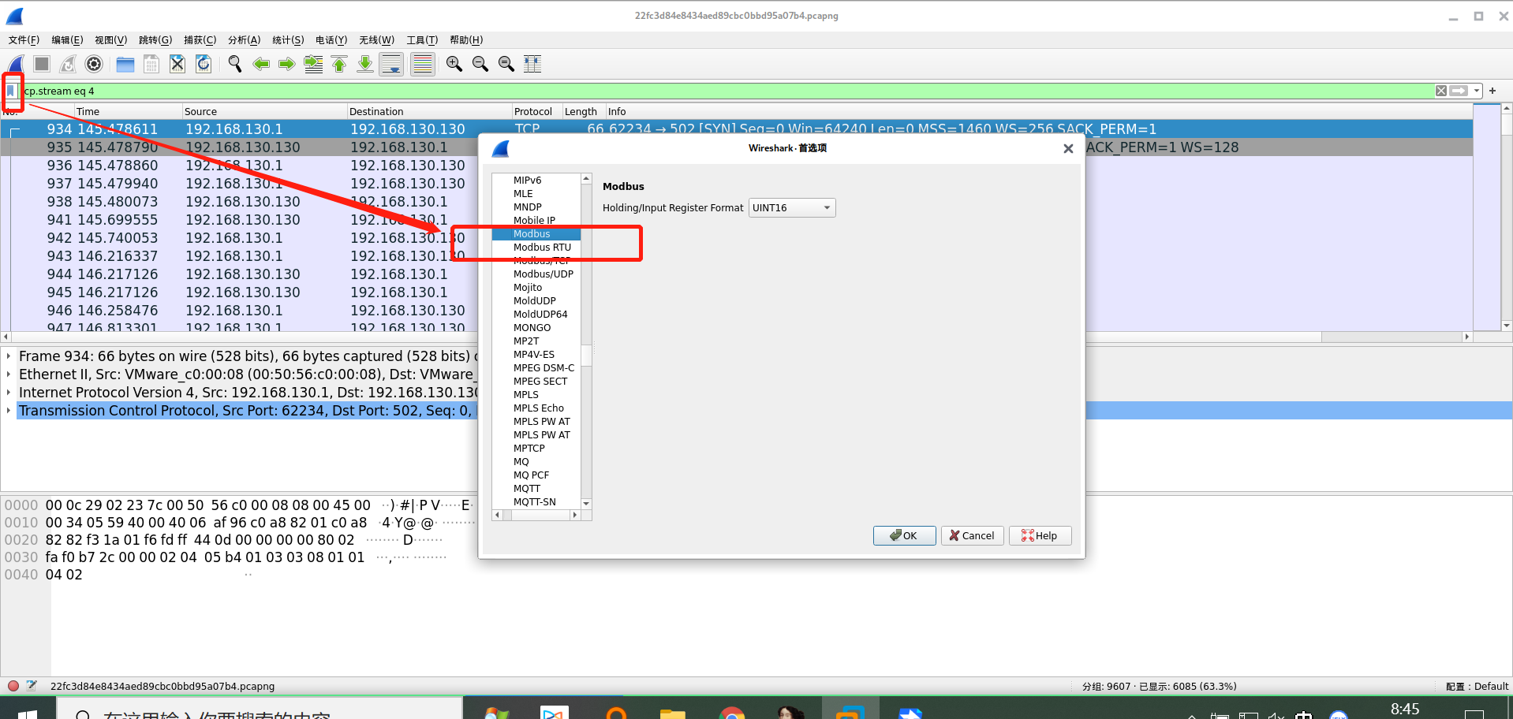Confirm preferences with the OK button
Viewport: 1513px width, 719px height.
coord(904,535)
